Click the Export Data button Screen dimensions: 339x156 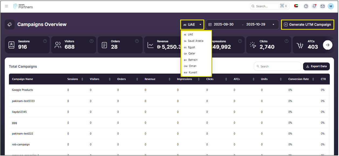coord(316,66)
